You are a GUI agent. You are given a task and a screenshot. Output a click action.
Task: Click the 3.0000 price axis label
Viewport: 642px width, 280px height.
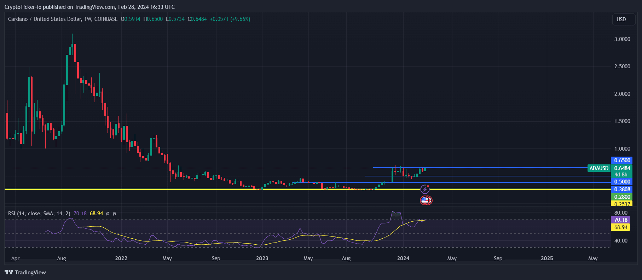tap(622, 39)
